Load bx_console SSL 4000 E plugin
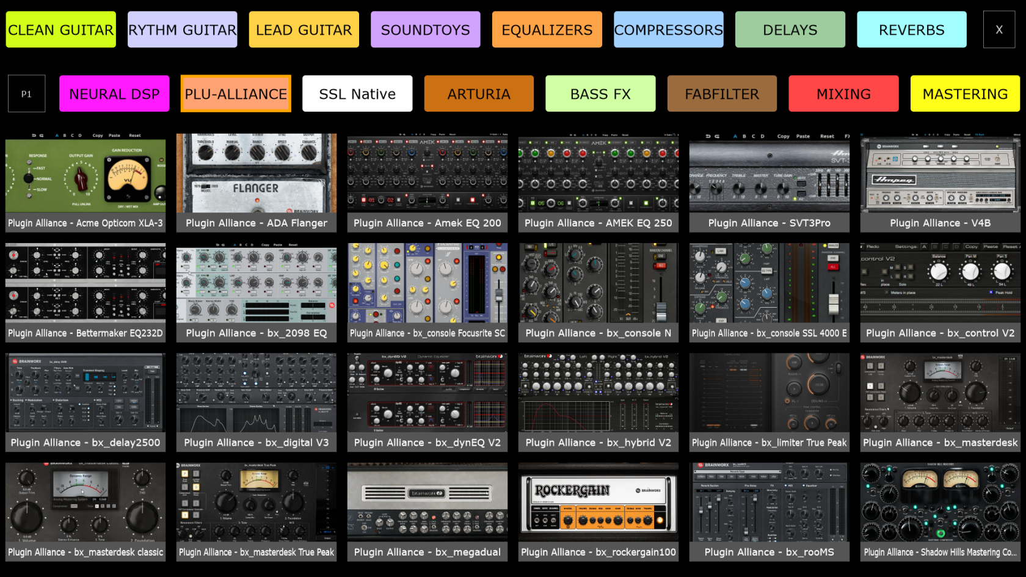 [770, 292]
